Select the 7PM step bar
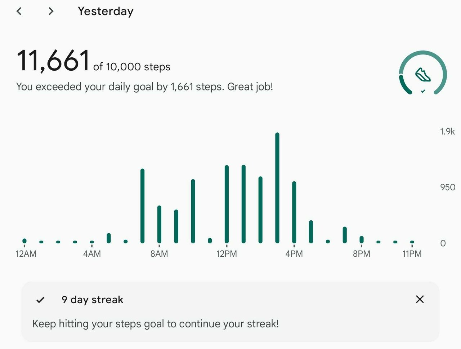Image resolution: width=461 pixels, height=349 pixels. point(345,235)
